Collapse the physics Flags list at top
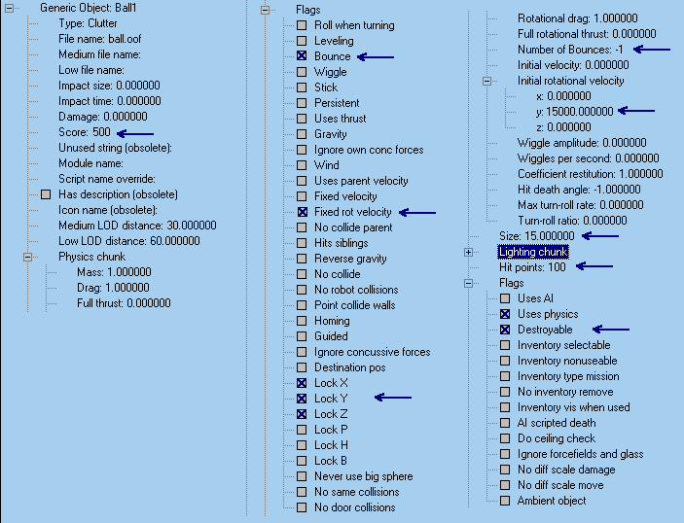 (266, 10)
